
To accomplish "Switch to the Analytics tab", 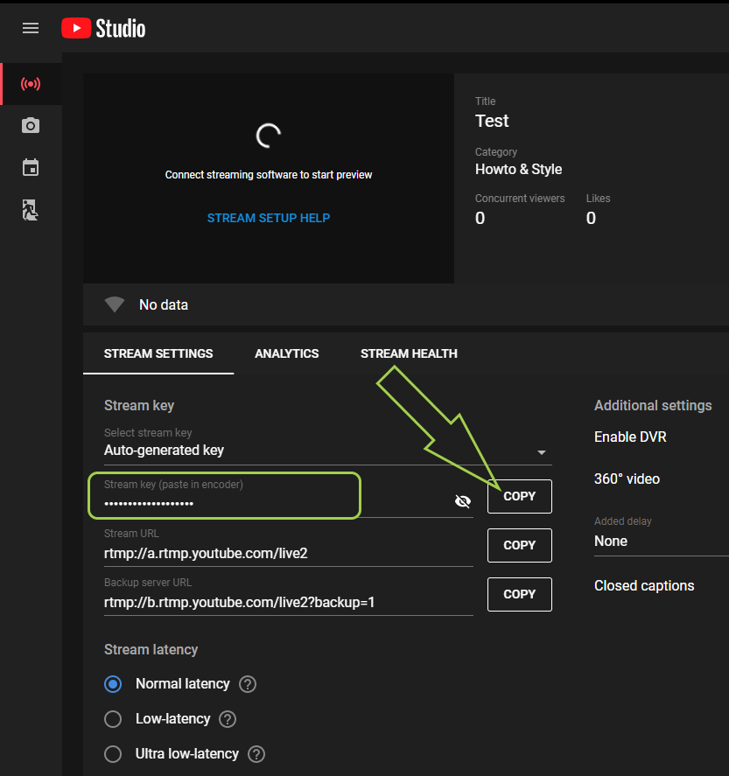I will click(x=286, y=353).
